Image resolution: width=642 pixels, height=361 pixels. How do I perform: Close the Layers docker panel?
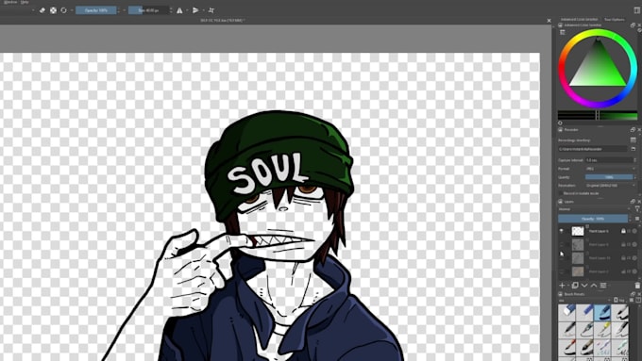pos(639,202)
